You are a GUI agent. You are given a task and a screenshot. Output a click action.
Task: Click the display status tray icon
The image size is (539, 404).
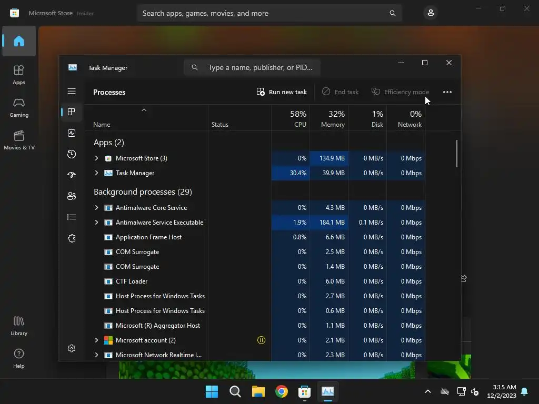point(461,391)
